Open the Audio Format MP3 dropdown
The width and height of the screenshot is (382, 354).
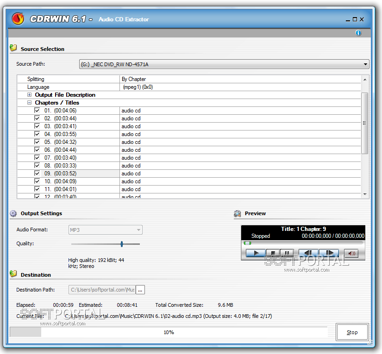click(x=138, y=230)
